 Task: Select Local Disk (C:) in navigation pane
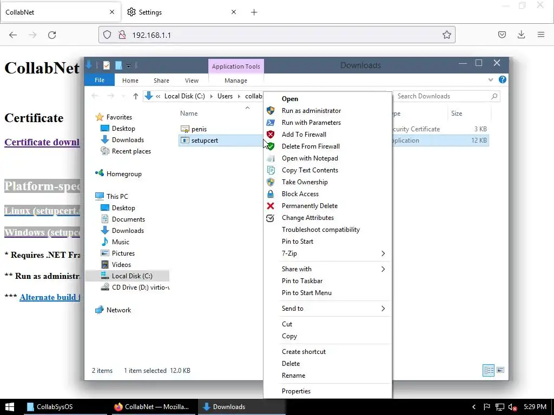(132, 276)
